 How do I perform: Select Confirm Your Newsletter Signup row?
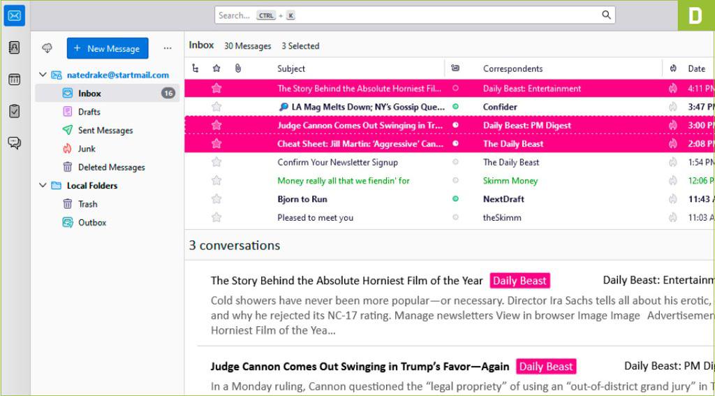pos(450,162)
